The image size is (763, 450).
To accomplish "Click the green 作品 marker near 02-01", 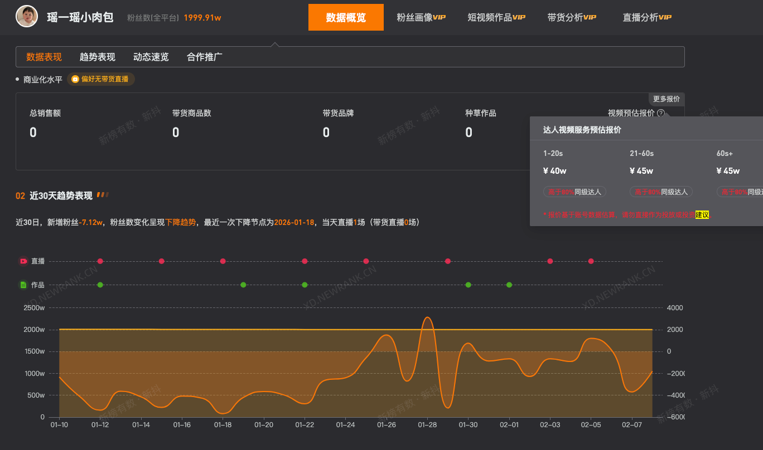I will pos(509,285).
